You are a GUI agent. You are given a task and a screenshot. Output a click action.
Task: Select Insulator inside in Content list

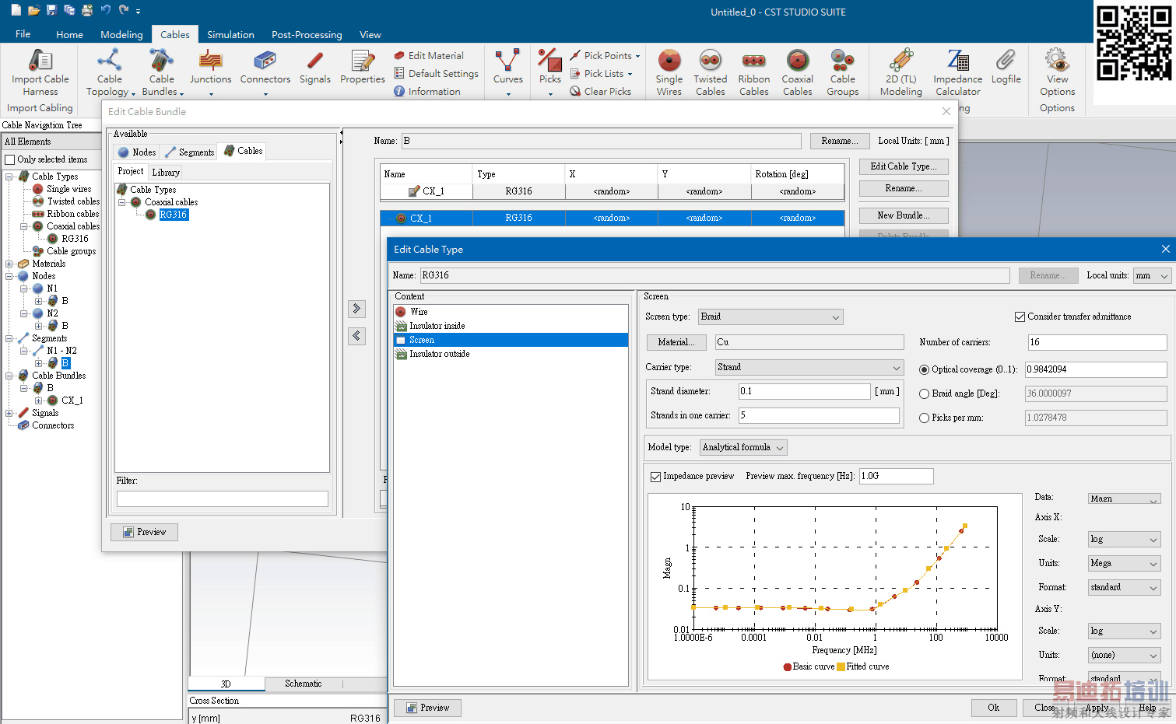point(437,326)
